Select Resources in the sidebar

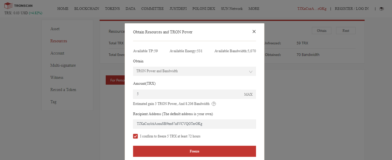[x=59, y=41]
